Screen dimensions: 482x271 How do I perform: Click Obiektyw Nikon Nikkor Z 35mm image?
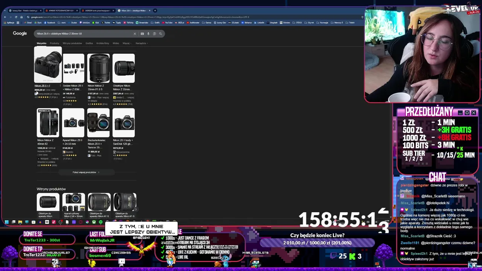(124, 68)
